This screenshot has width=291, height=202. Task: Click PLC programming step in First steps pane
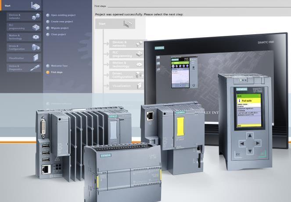click(x=126, y=54)
